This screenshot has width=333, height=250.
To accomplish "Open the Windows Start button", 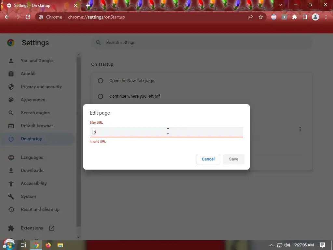I will [x=8, y=245].
